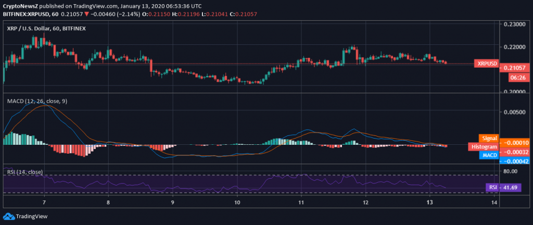Click the MACD value -0.00042
This screenshot has width=533, height=225.
click(x=516, y=161)
